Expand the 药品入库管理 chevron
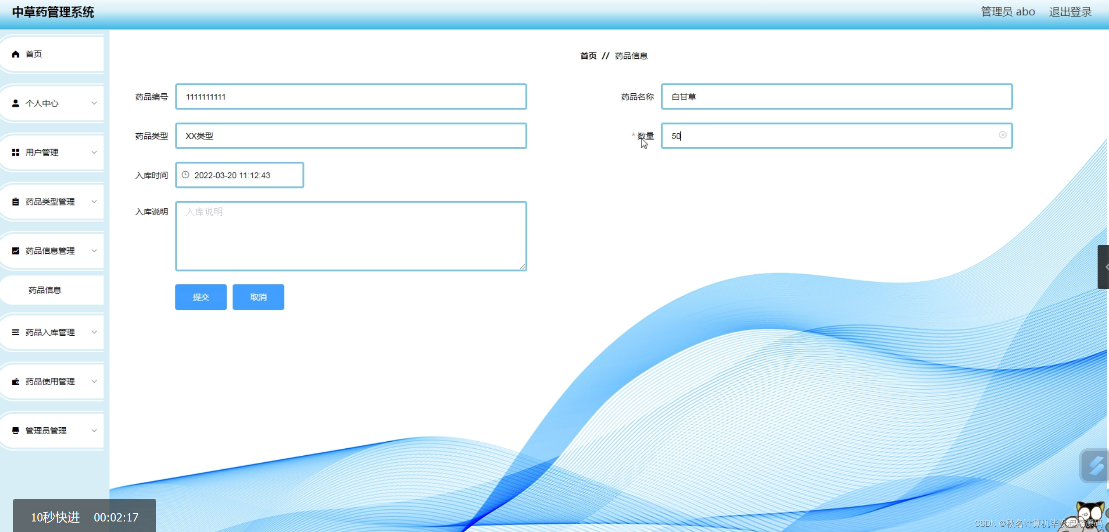The height and width of the screenshot is (532, 1109). pos(94,332)
